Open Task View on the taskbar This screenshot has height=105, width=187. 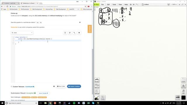pos(41,103)
